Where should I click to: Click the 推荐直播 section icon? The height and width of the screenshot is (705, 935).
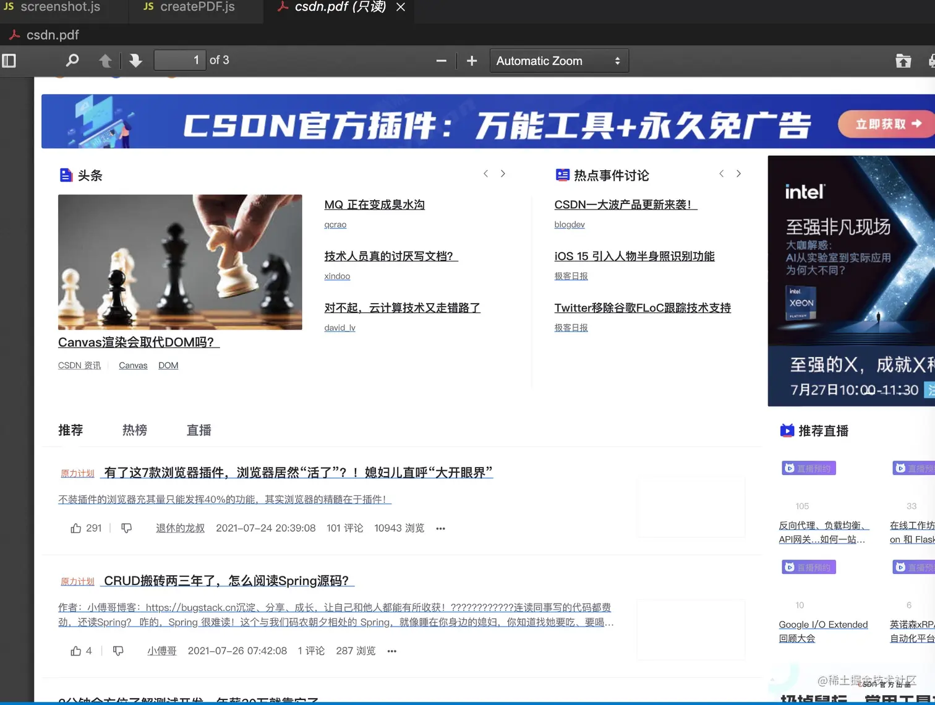[787, 430]
